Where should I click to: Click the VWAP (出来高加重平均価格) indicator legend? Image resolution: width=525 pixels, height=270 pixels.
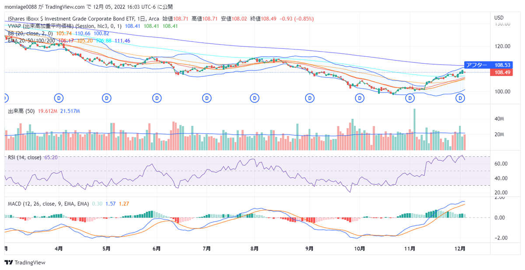point(65,26)
